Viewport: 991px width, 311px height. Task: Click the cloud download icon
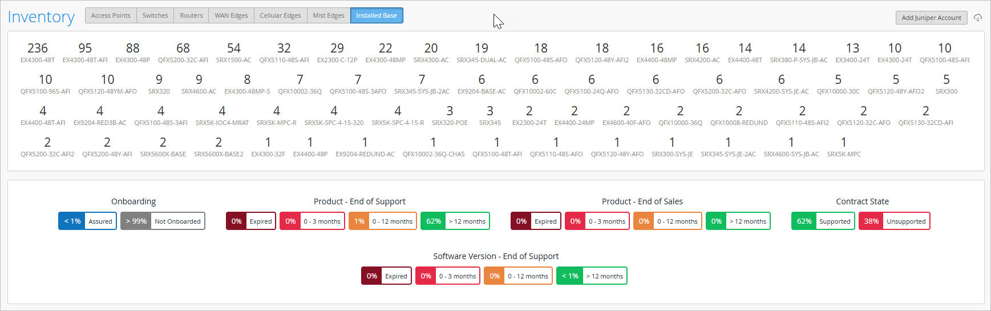point(978,18)
